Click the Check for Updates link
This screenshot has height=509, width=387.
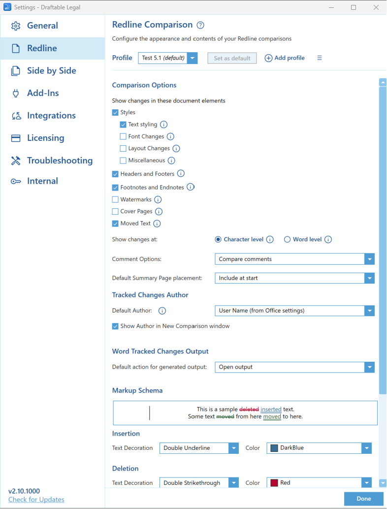(36, 500)
